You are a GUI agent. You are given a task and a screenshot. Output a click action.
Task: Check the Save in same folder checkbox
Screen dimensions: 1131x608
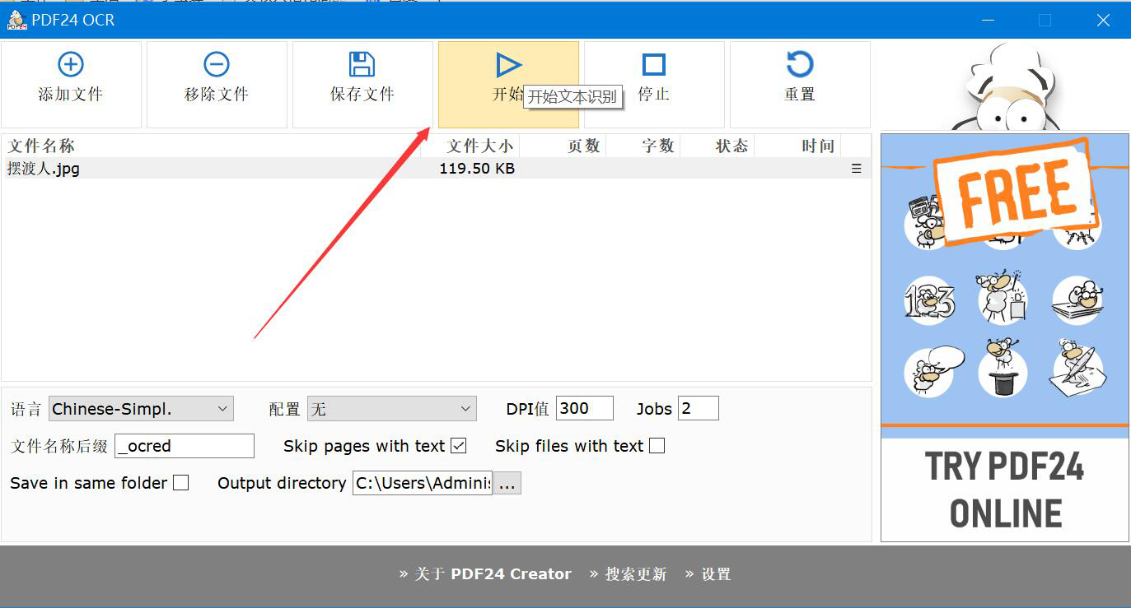point(180,483)
